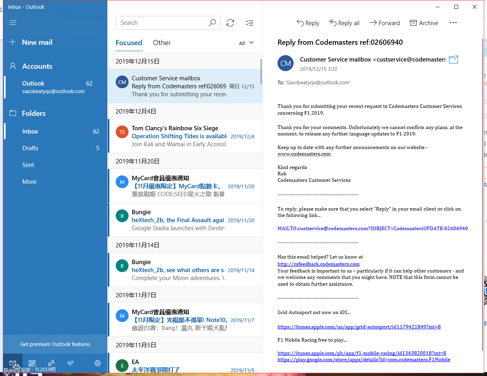Open the Sent folder
Viewport: 487px width, 376px height.
(55, 165)
